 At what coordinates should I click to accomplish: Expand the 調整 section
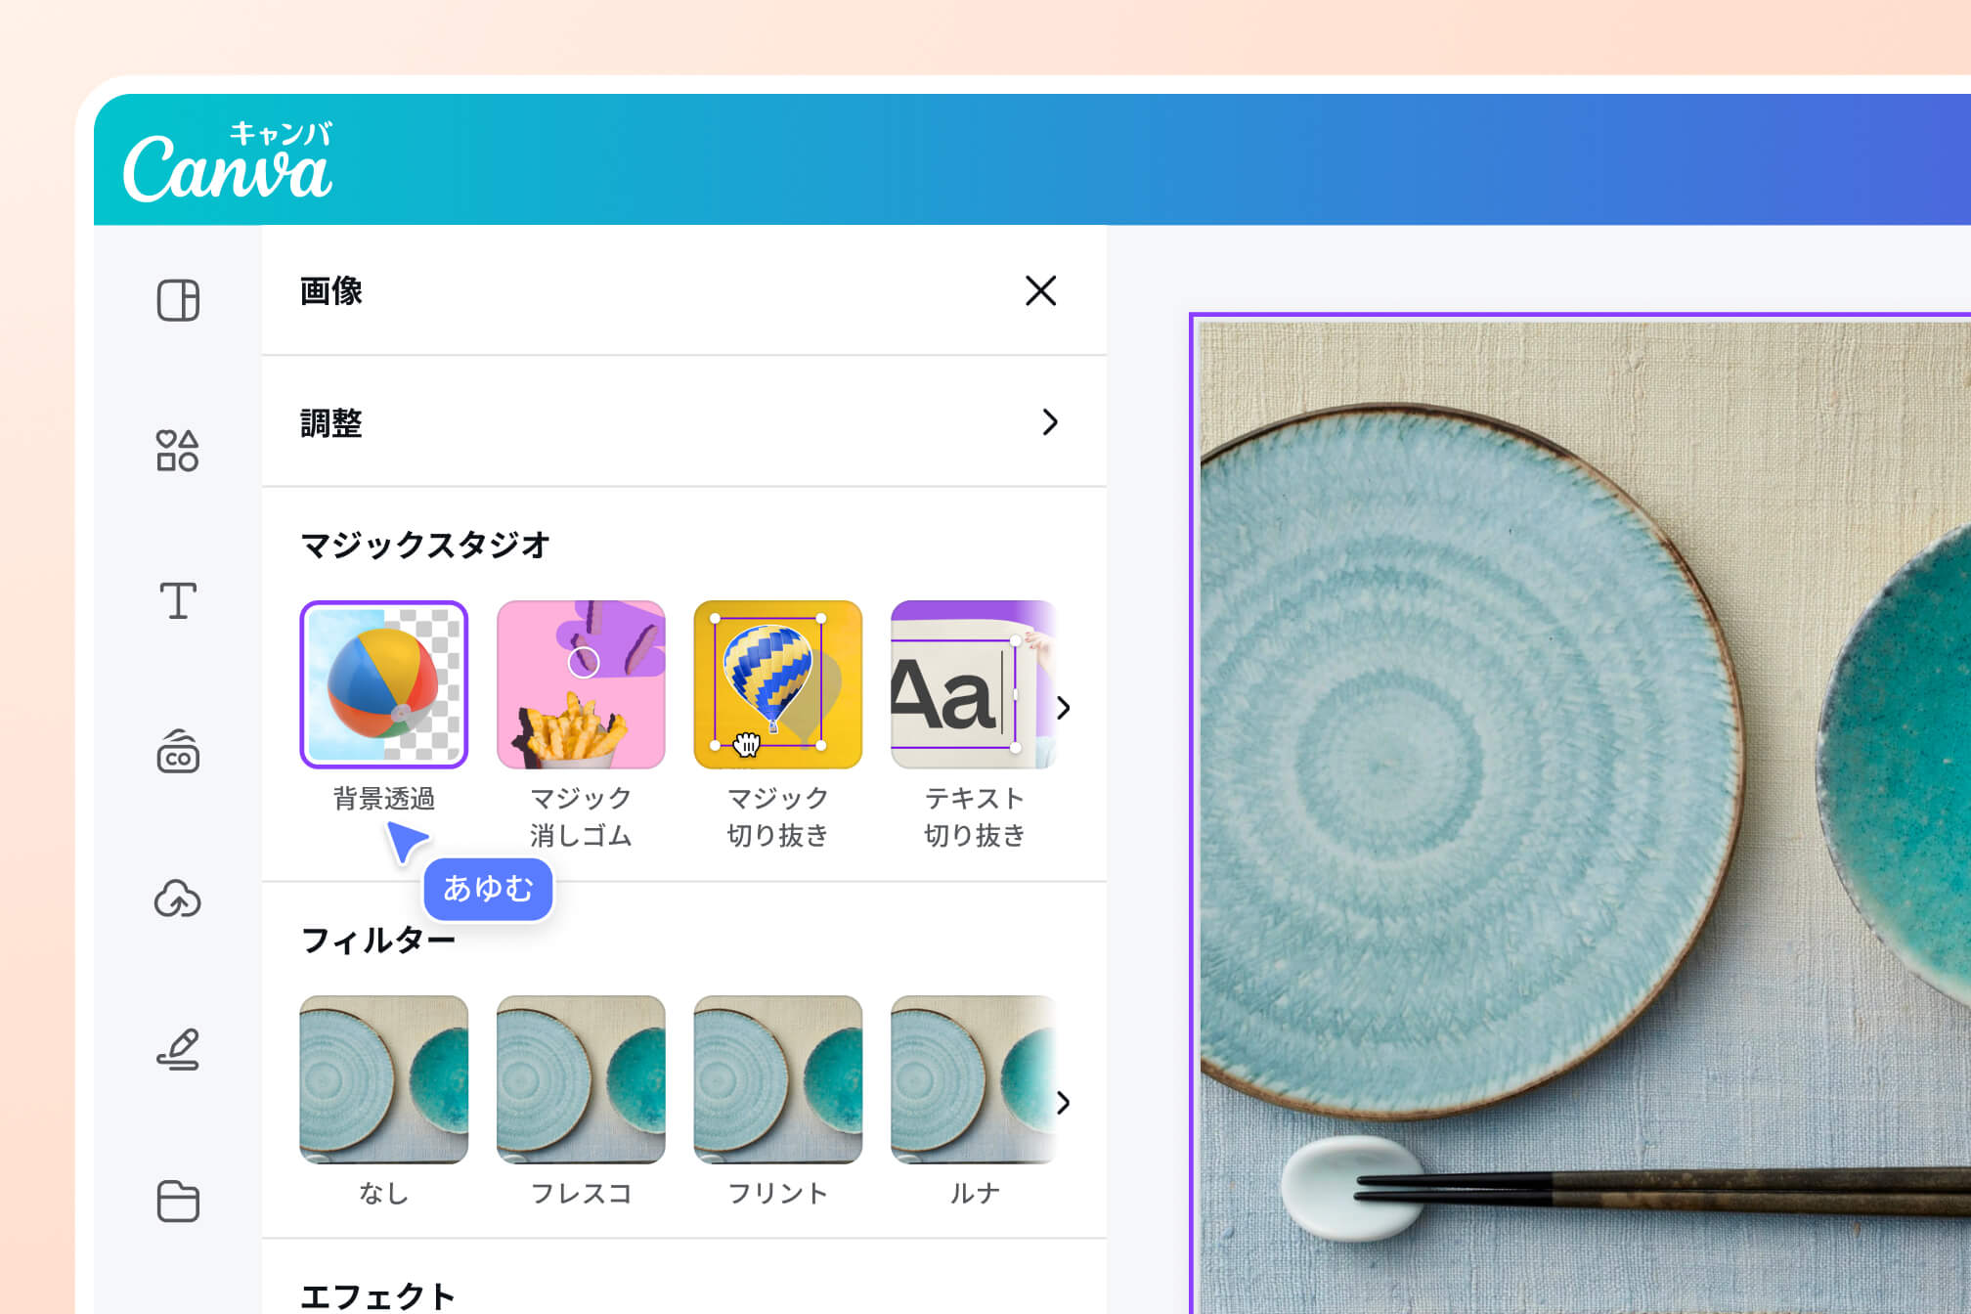[x=683, y=422]
